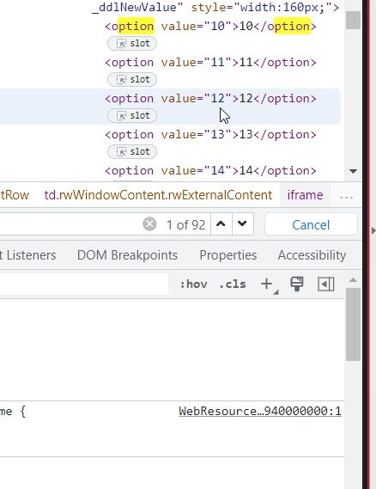Go to previous search result
This screenshot has height=489, width=376.
click(221, 224)
